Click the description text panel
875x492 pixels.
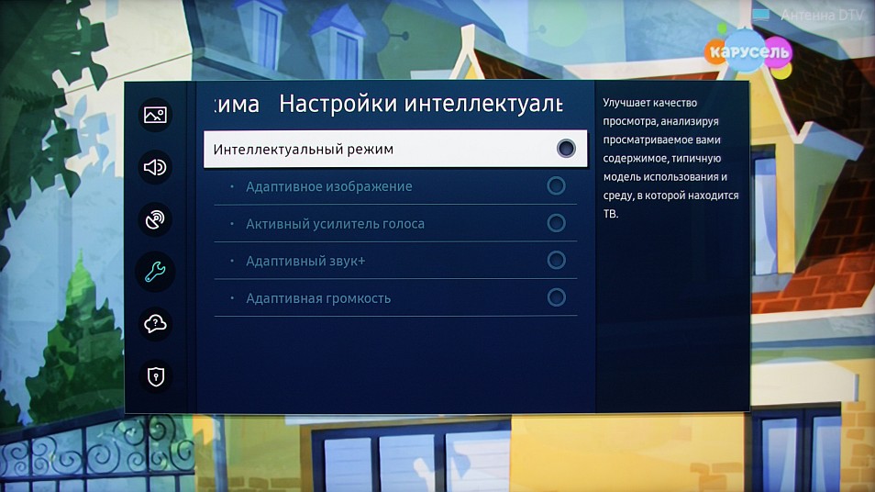pyautogui.click(x=670, y=158)
